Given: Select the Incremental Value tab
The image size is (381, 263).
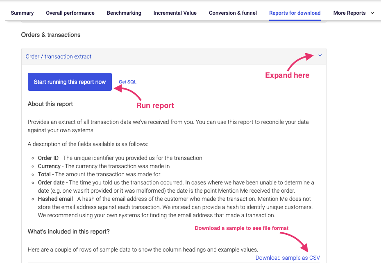Looking at the screenshot, I should click(x=175, y=13).
